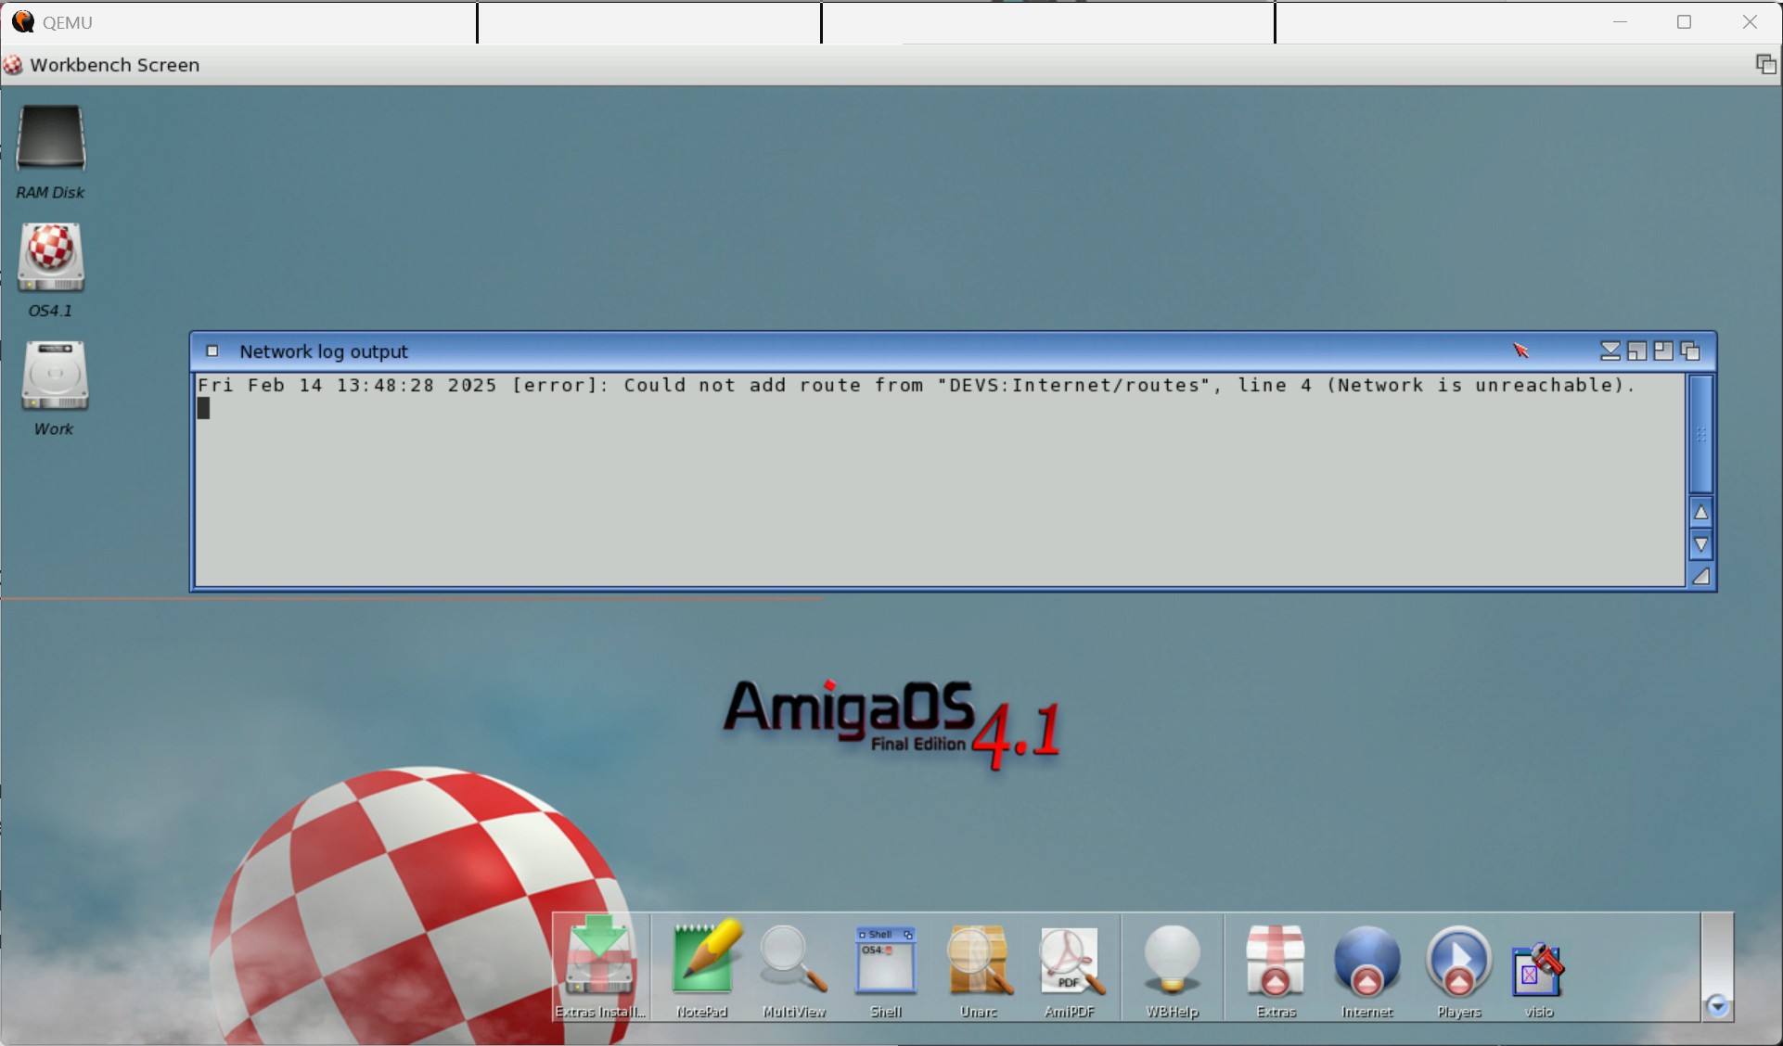1783x1046 pixels.
Task: Send Network log window to back via depth gadget
Action: tap(1690, 351)
